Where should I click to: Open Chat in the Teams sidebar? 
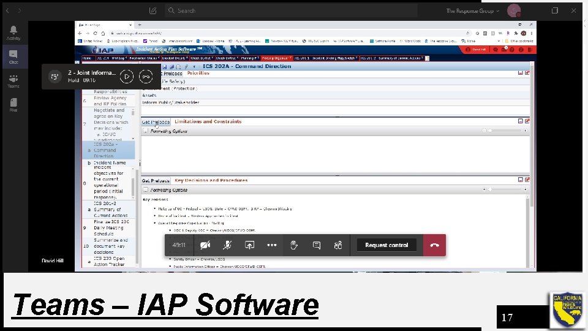tap(13, 57)
